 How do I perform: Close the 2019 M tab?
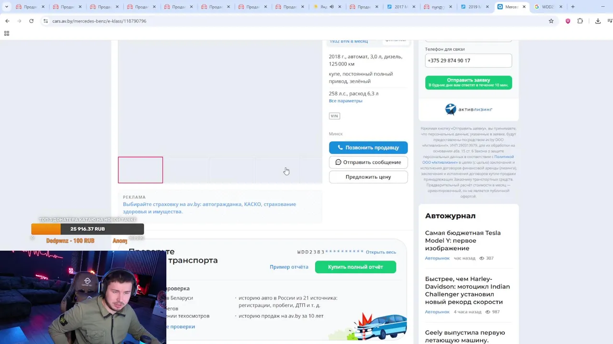pos(488,7)
